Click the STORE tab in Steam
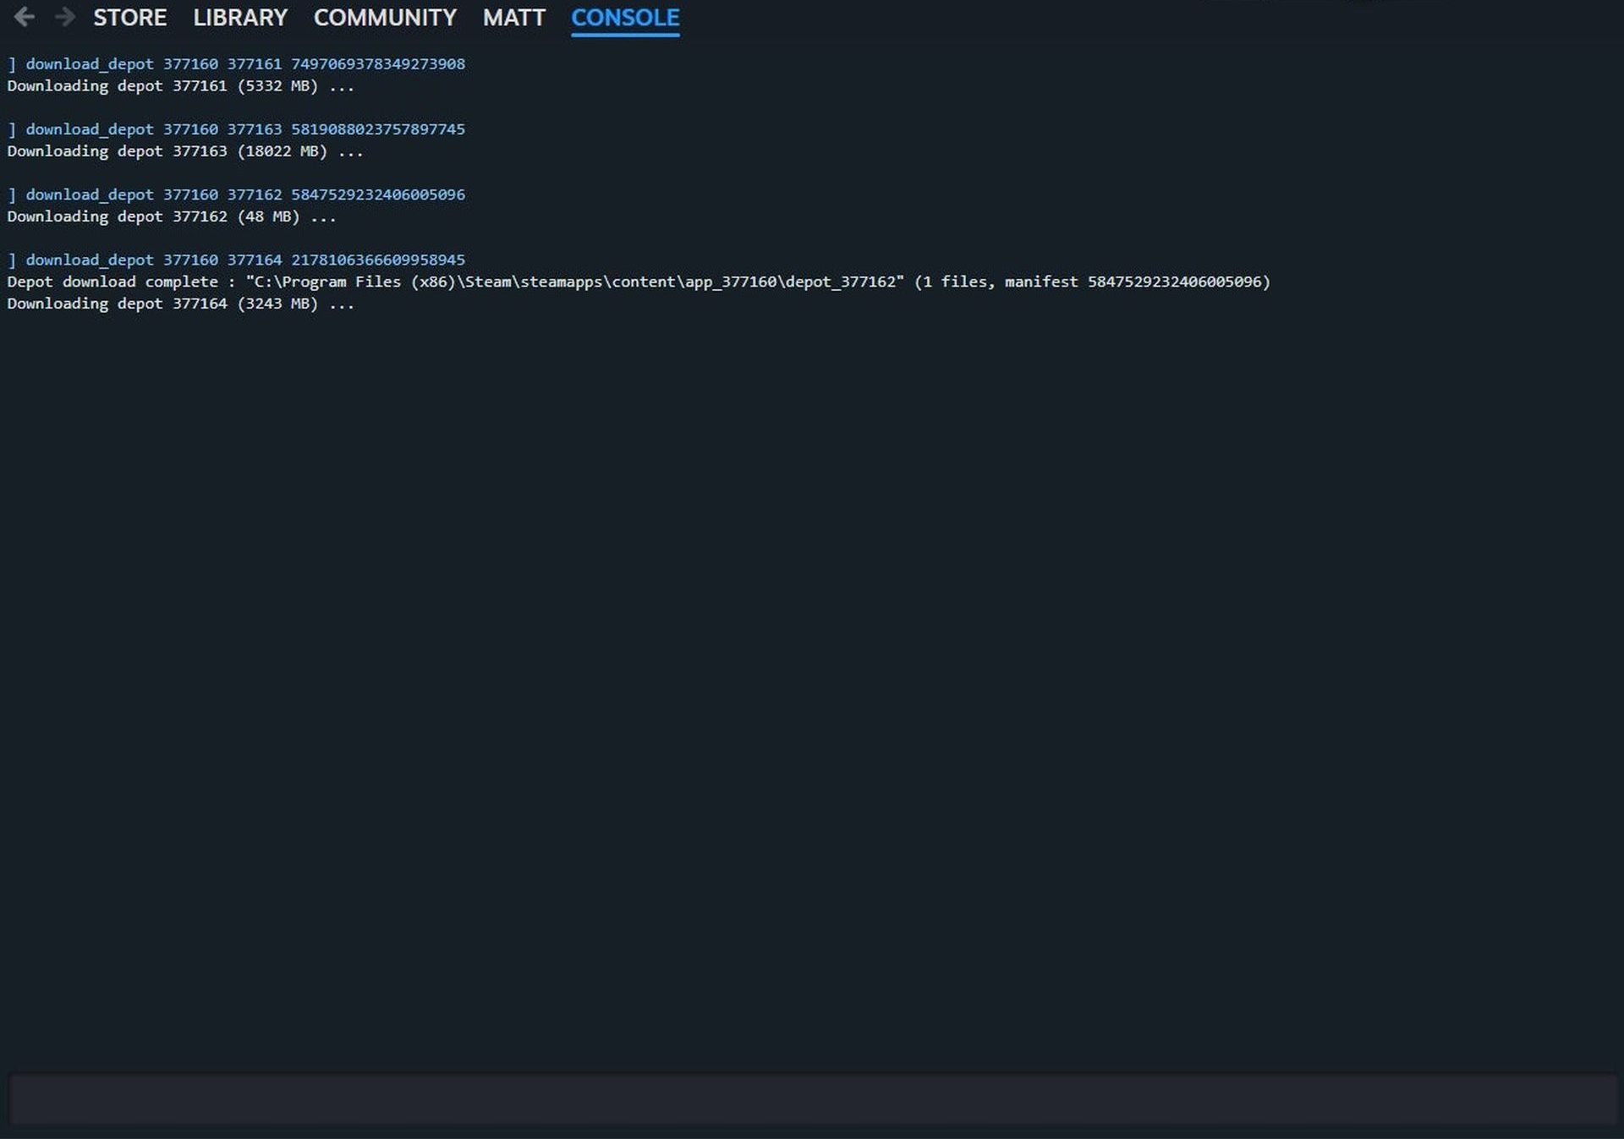The width and height of the screenshot is (1624, 1139). [129, 16]
